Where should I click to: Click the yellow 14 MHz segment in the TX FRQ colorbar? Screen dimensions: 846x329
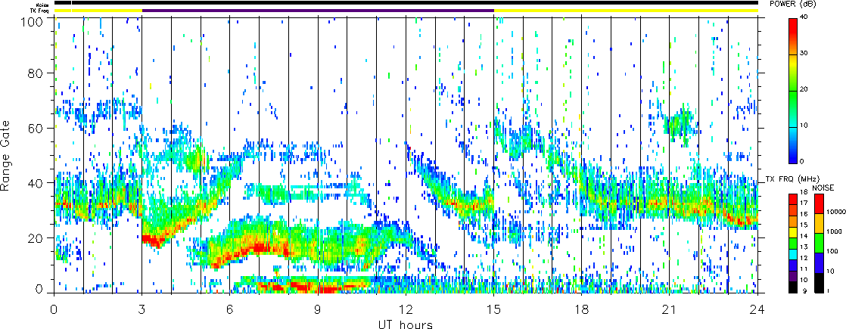793,232
